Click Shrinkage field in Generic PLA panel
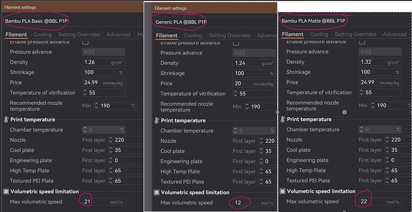Image resolution: width=412 pixels, height=212 pixels. (x=254, y=73)
